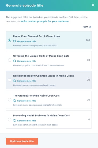Generate new title for Unveiling the Unique Traits
Screen dimensions: 98x148
click(x=27, y=61)
